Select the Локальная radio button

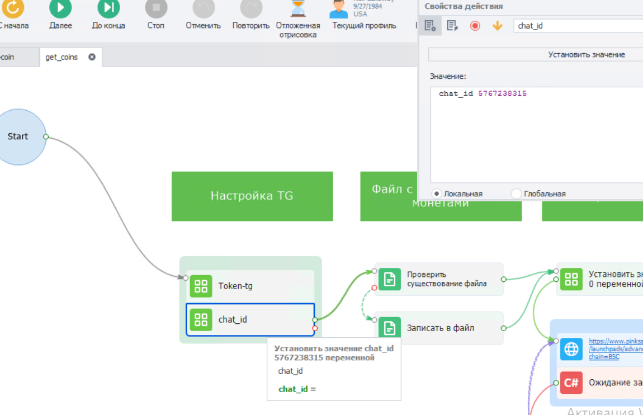(437, 194)
